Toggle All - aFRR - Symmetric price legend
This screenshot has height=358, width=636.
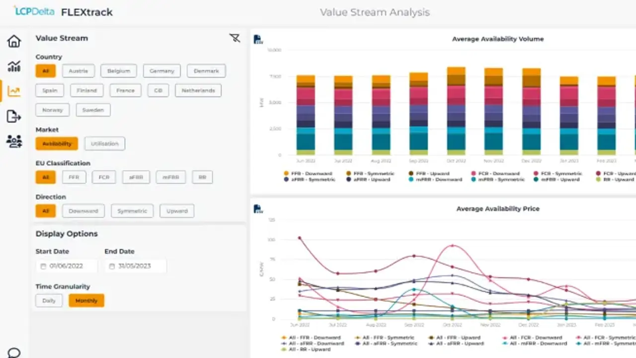coord(387,344)
